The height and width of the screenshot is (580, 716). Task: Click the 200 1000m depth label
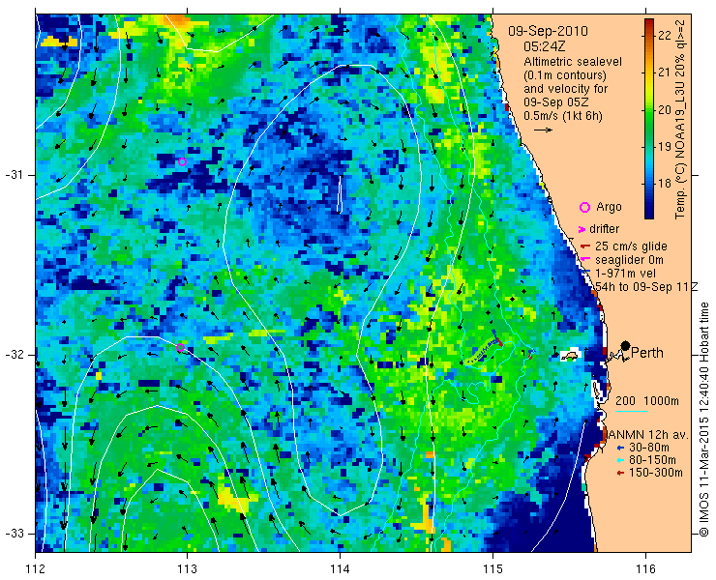tap(647, 401)
